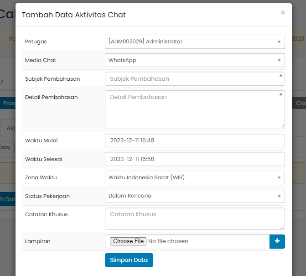Click into the Catatan Khusus textarea
Image resolution: width=306 pixels, height=276 pixels.
tap(195, 219)
